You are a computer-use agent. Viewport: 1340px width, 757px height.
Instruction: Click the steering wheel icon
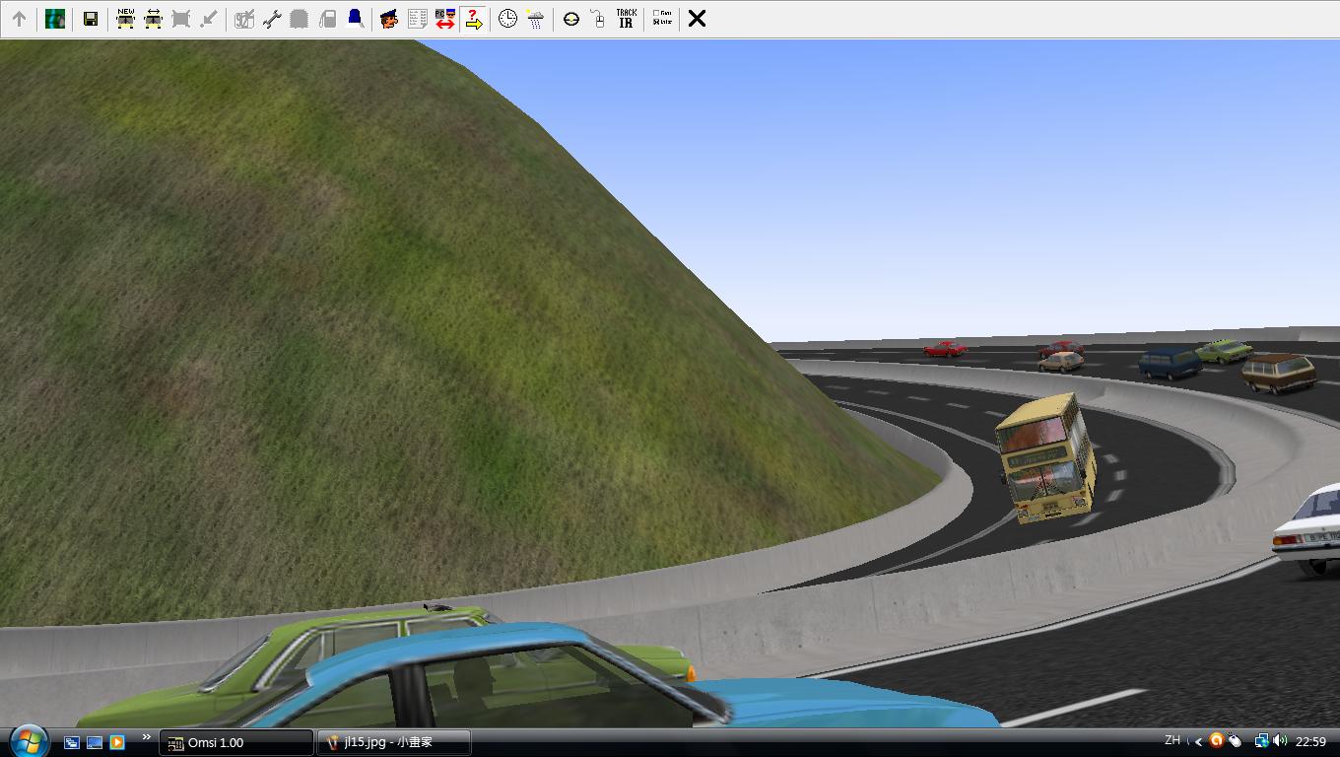point(570,19)
